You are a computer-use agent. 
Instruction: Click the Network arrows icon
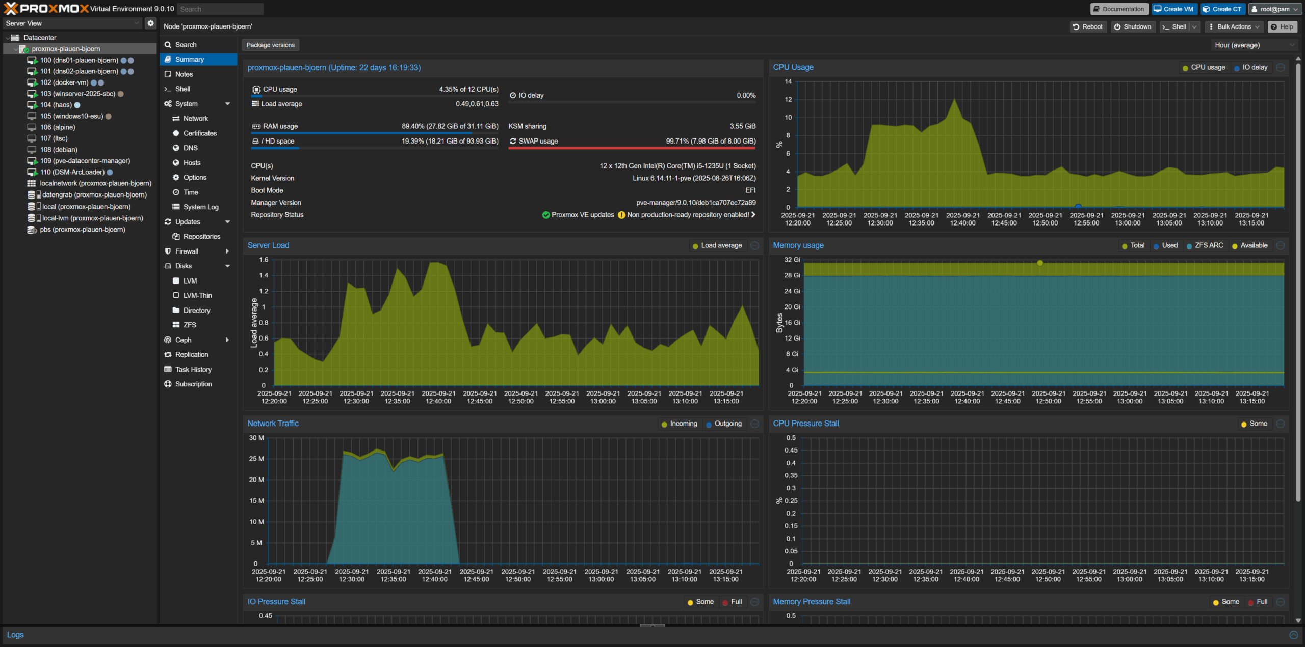176,119
